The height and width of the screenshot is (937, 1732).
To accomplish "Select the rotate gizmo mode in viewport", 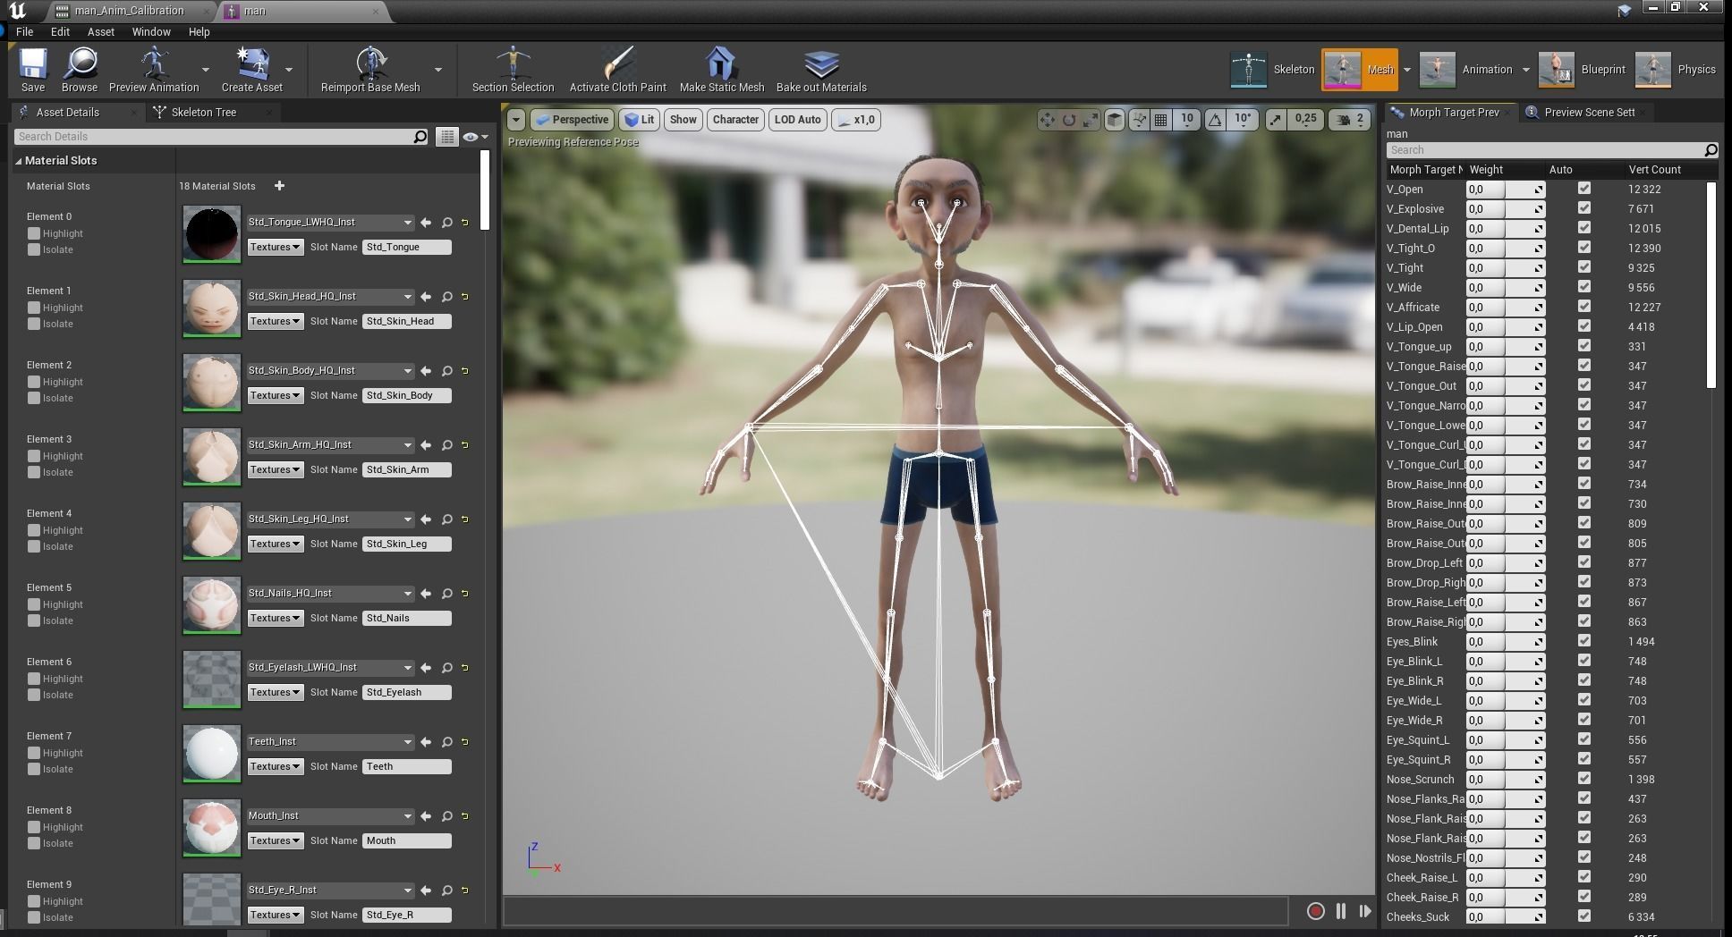I will pos(1069,120).
